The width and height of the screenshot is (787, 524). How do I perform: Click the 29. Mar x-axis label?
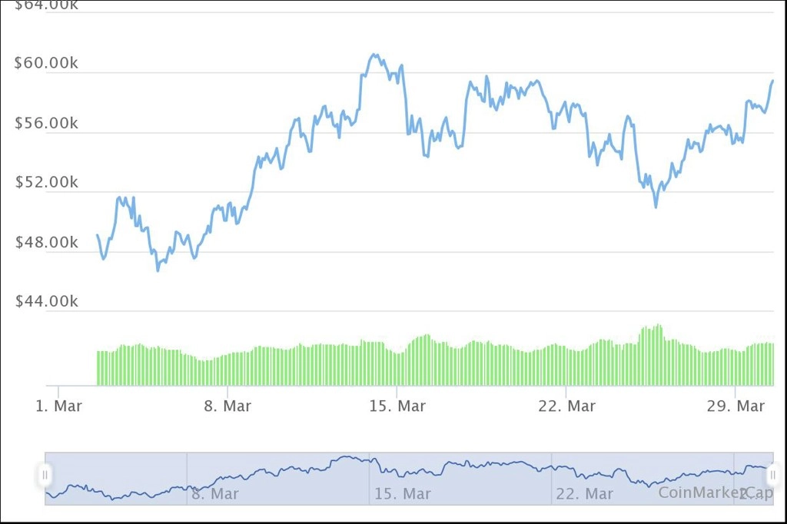[x=736, y=406]
